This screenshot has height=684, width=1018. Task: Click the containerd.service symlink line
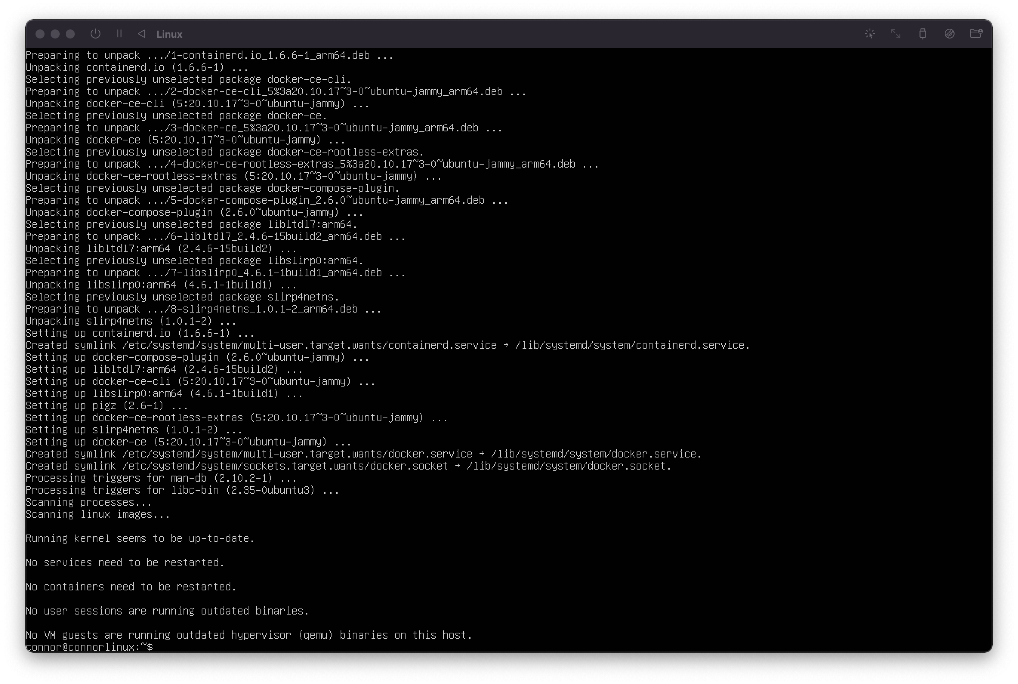coord(387,345)
